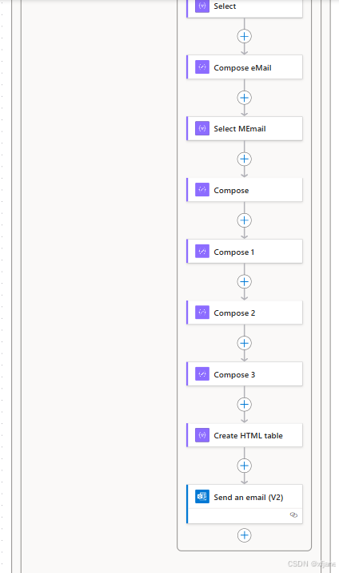Add new action after Send an email (V2)
The width and height of the screenshot is (339, 573).
click(x=244, y=535)
